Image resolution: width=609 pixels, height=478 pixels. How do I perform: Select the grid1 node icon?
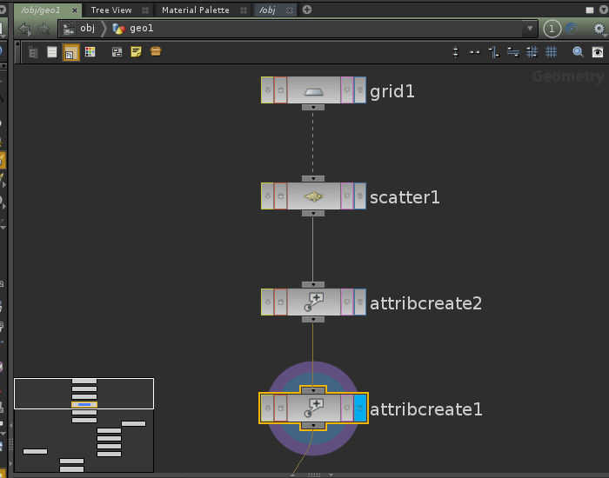[x=313, y=90]
